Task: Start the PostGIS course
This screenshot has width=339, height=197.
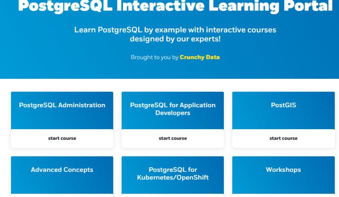Action: (283, 138)
